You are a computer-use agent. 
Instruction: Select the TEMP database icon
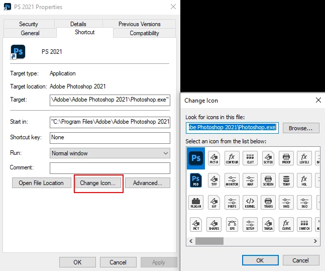point(286,180)
